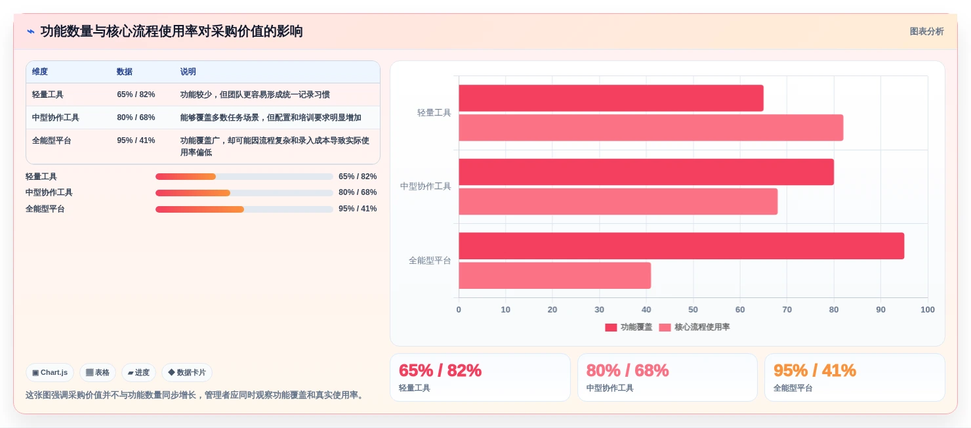Click the description starting 能够覆盖多数任务场景
The width and height of the screenshot is (971, 428).
[x=271, y=118]
